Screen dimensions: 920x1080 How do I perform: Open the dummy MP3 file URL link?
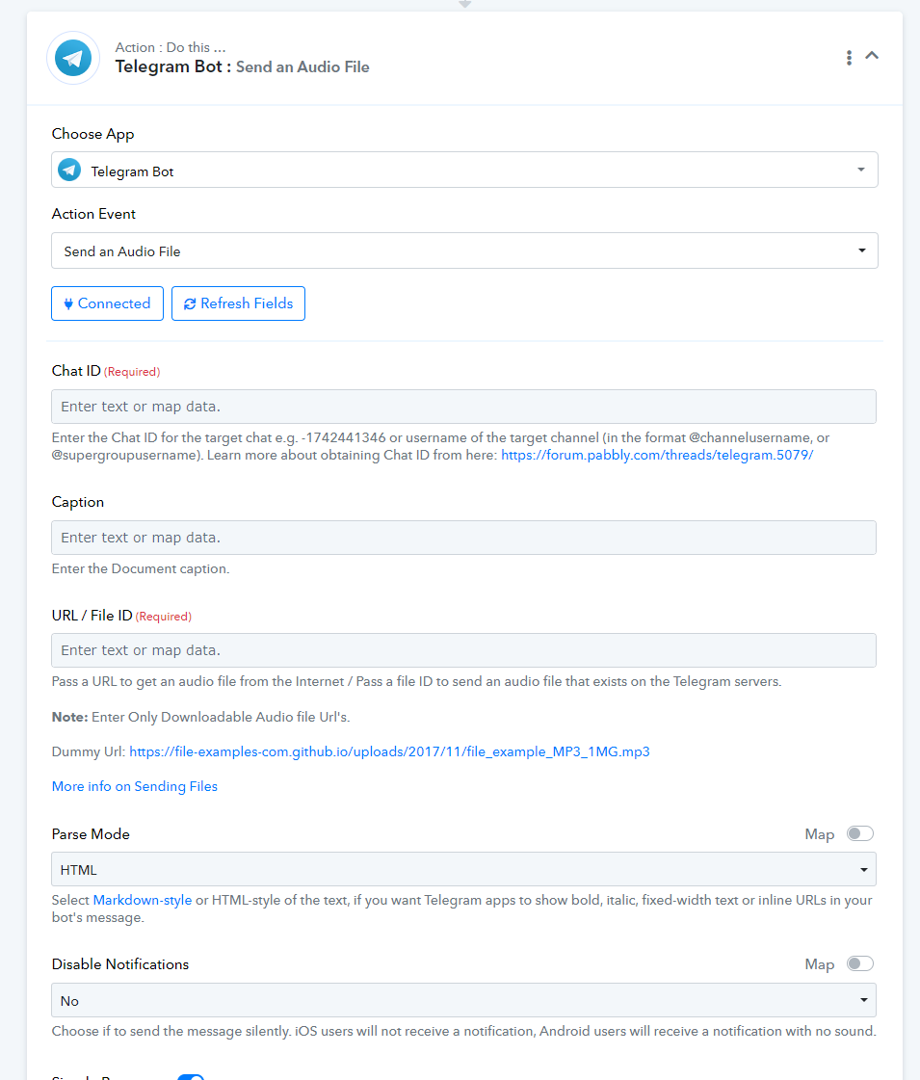pos(390,751)
